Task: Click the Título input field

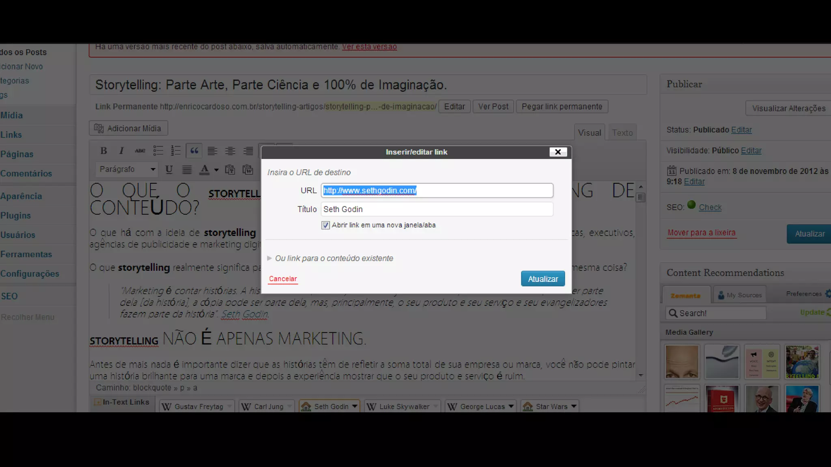Action: click(437, 209)
